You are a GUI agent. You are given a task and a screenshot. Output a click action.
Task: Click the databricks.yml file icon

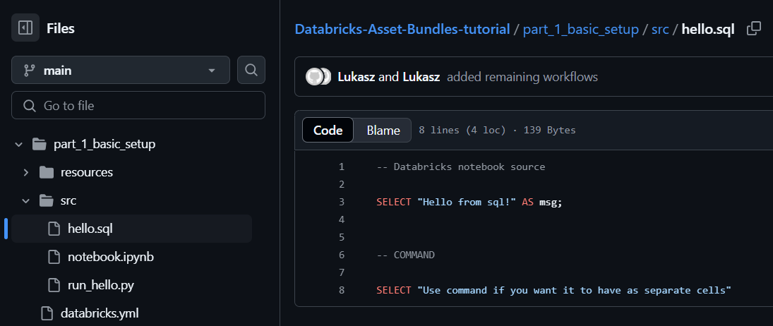(47, 313)
